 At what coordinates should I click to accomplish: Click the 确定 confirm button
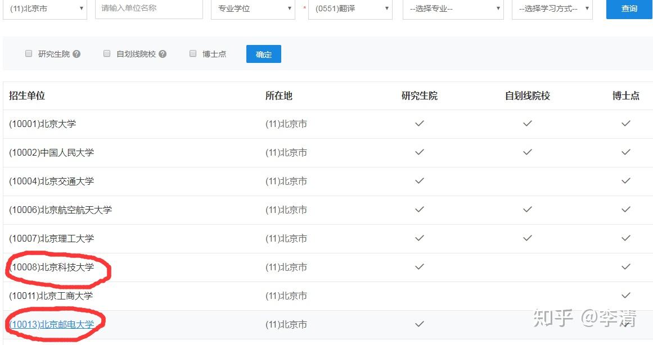263,54
